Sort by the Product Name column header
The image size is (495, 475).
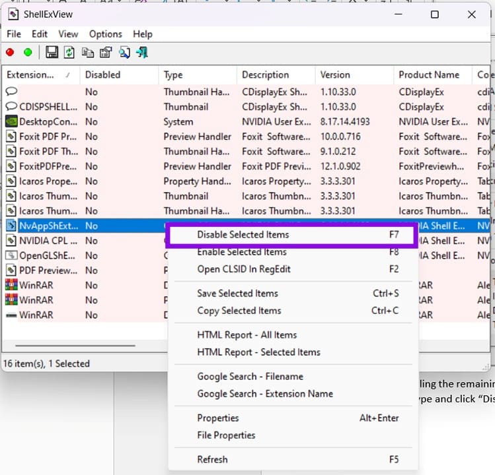click(432, 75)
